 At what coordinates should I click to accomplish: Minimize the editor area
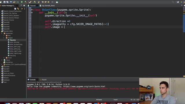click(182, 5)
